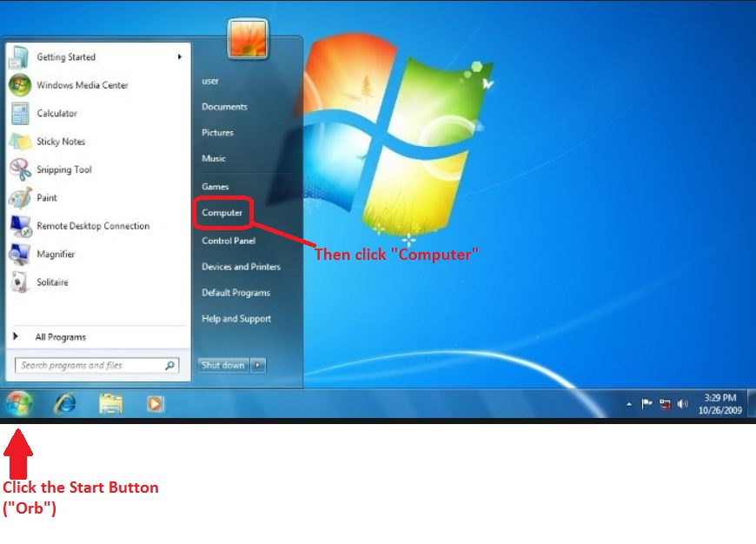756x544 pixels.
Task: Expand the Getting Started submenu arrow
Action: coord(179,56)
